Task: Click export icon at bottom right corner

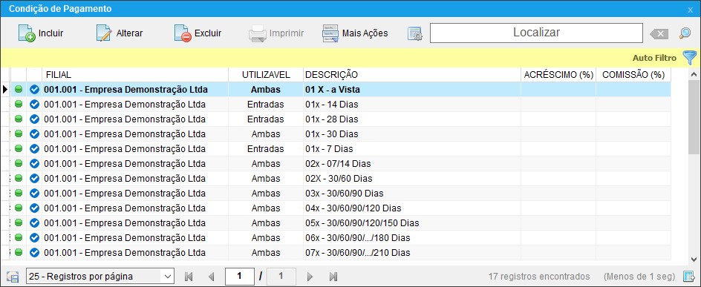Action: click(688, 277)
